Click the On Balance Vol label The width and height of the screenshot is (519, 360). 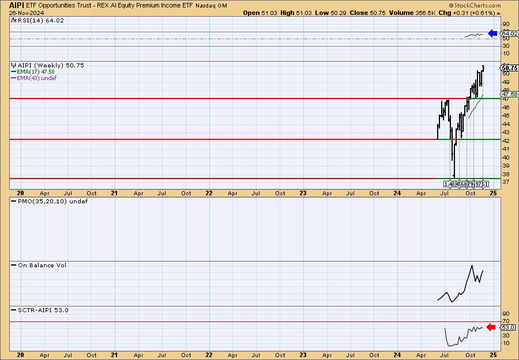coord(42,265)
